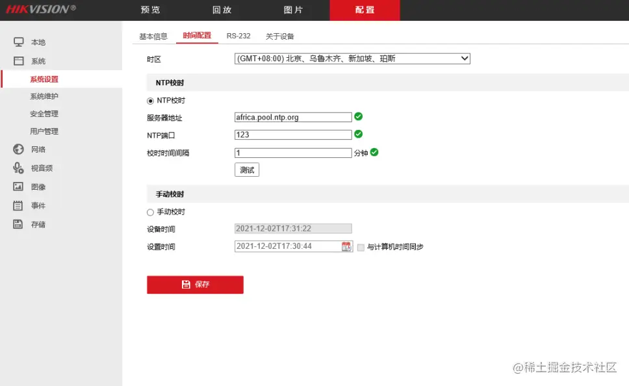Viewport: 629px width, 386px height.
Task: Tick the 与计算机时间同步 checkbox
Action: point(361,247)
